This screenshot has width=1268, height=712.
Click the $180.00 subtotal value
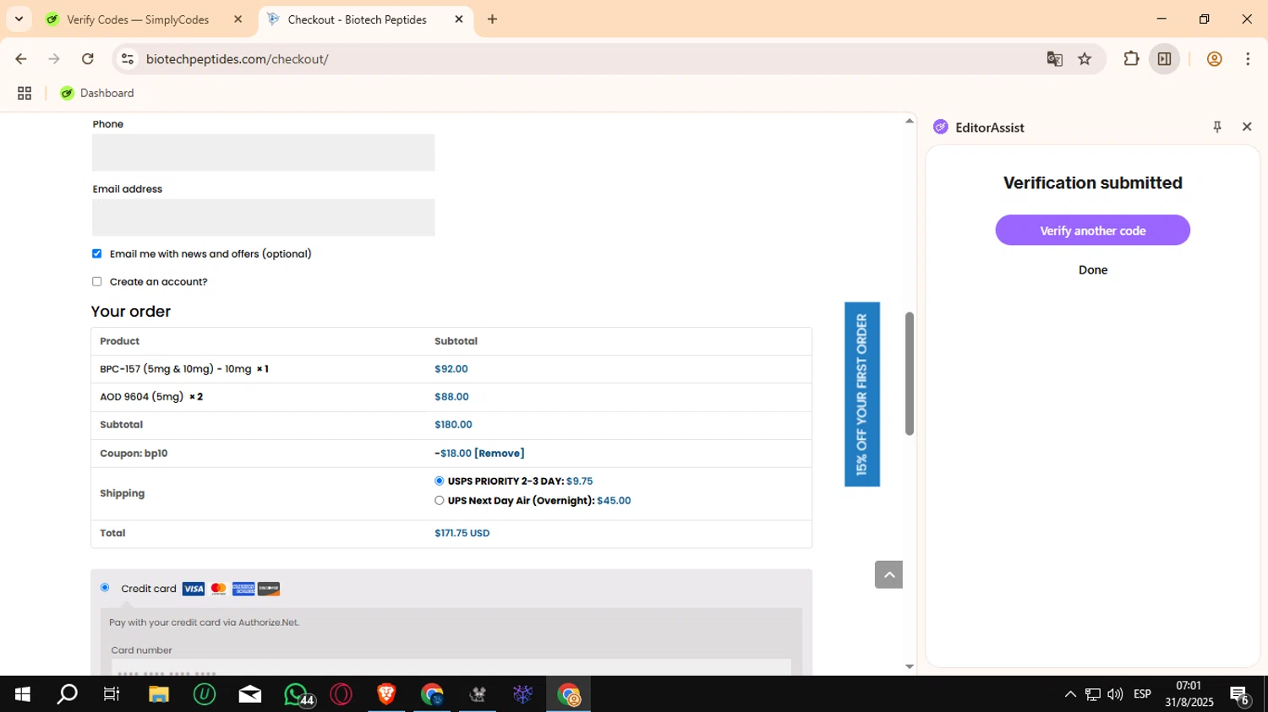pyautogui.click(x=453, y=425)
